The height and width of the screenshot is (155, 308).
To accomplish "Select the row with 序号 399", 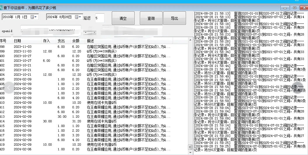I will coord(94,51).
